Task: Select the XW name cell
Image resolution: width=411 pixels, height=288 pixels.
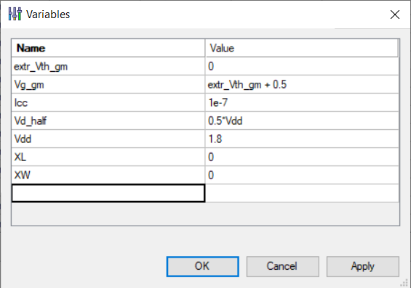Action: click(108, 175)
